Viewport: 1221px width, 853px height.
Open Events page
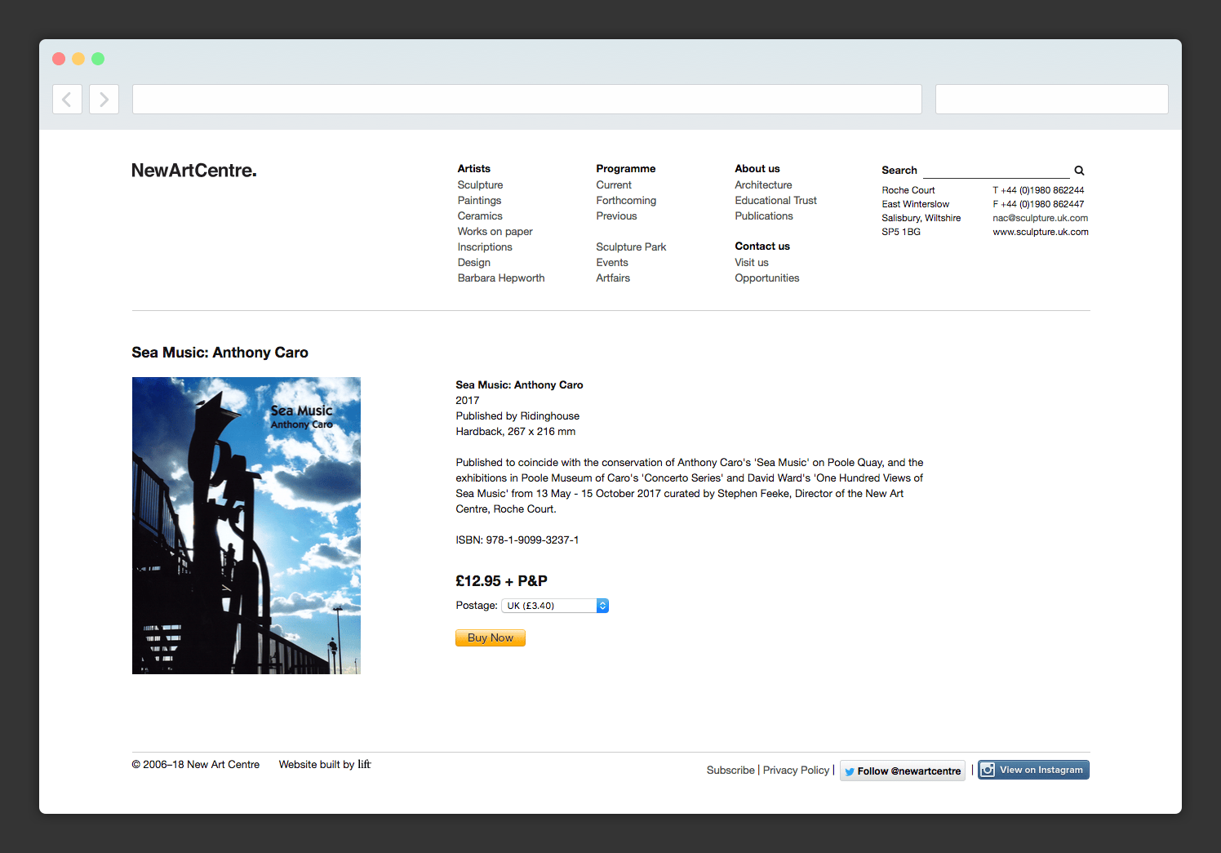click(612, 262)
